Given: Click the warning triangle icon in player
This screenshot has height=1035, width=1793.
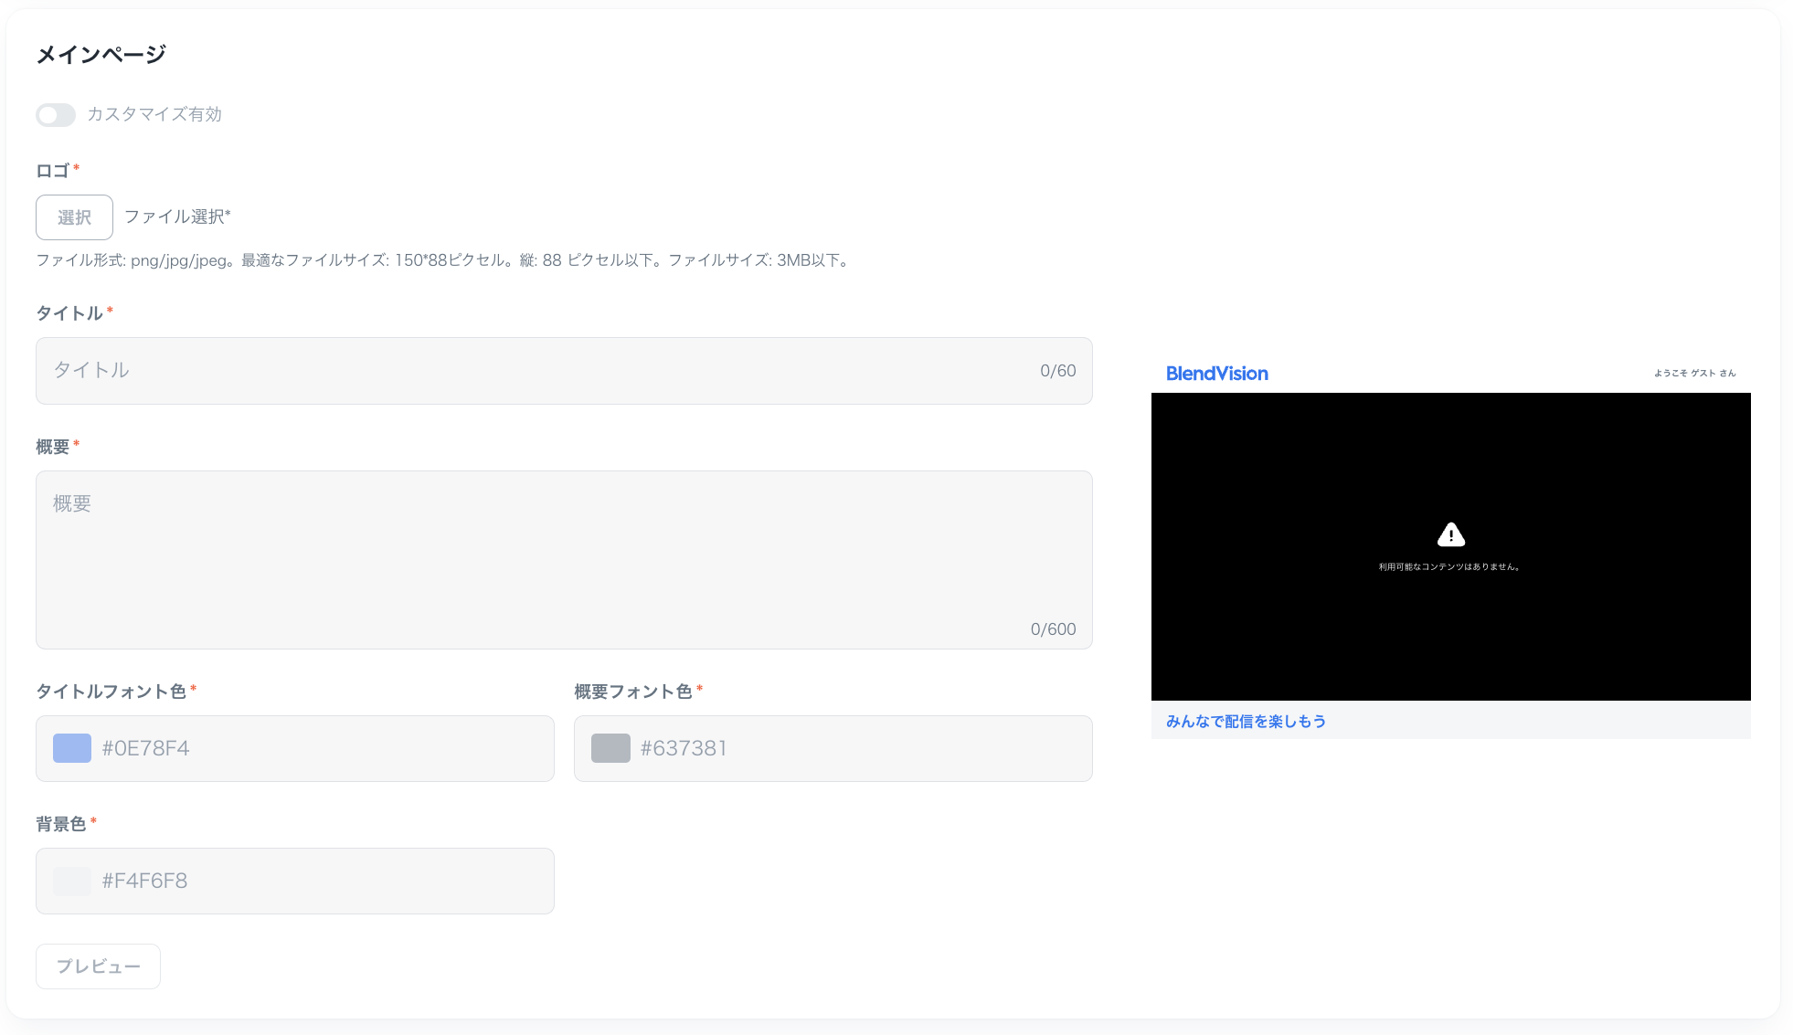Looking at the screenshot, I should pyautogui.click(x=1450, y=534).
